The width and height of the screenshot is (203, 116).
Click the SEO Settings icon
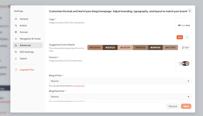coord(16,52)
